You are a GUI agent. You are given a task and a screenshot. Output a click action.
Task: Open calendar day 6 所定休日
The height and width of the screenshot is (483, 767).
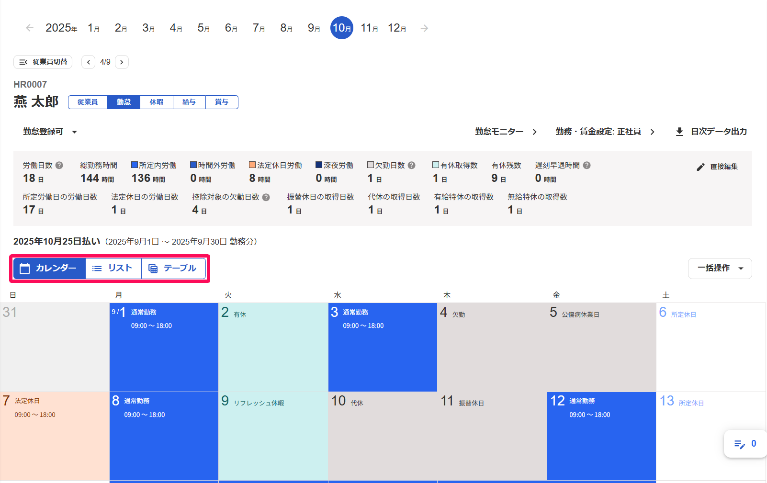click(711, 347)
